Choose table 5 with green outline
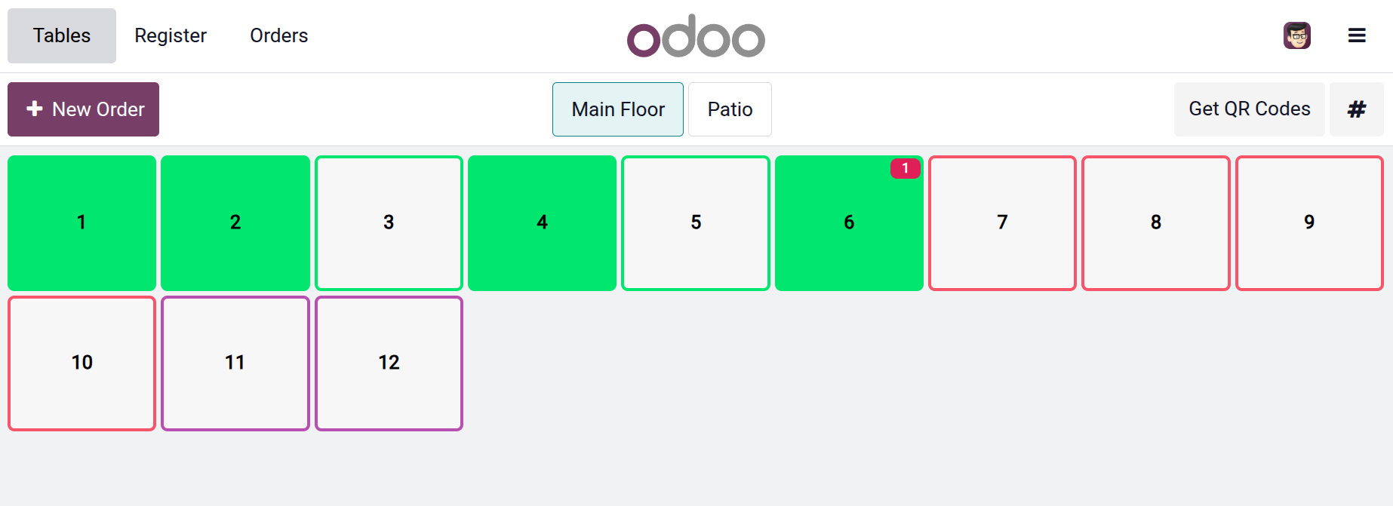 696,222
